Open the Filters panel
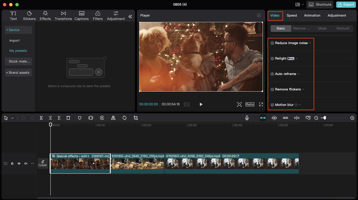 click(98, 16)
